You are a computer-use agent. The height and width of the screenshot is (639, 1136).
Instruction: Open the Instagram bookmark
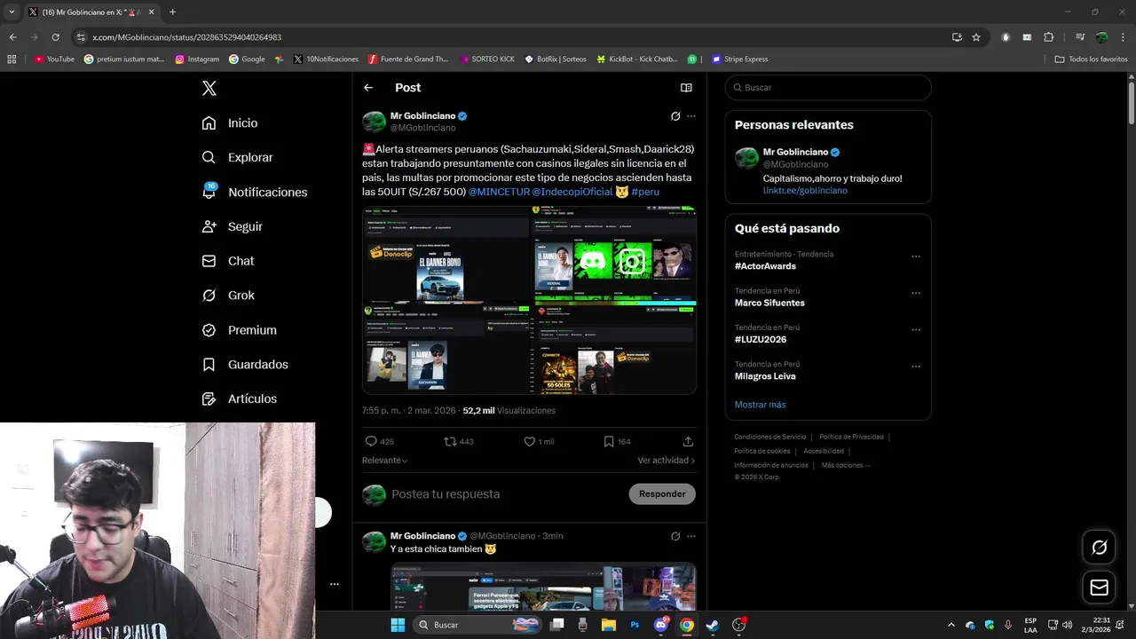[x=197, y=59]
